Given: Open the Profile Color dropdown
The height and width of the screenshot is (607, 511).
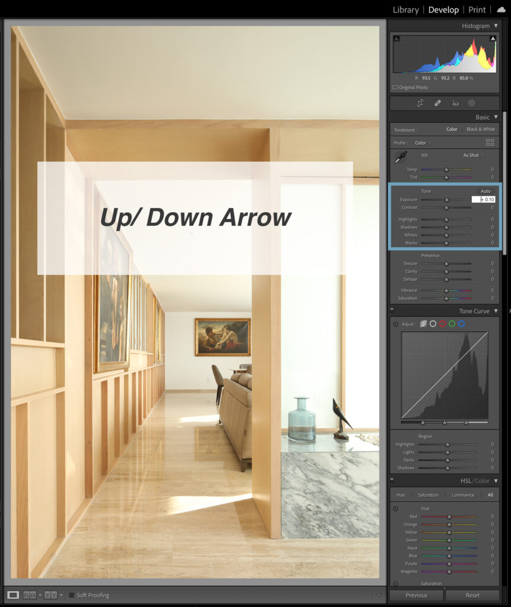Looking at the screenshot, I should pyautogui.click(x=423, y=143).
